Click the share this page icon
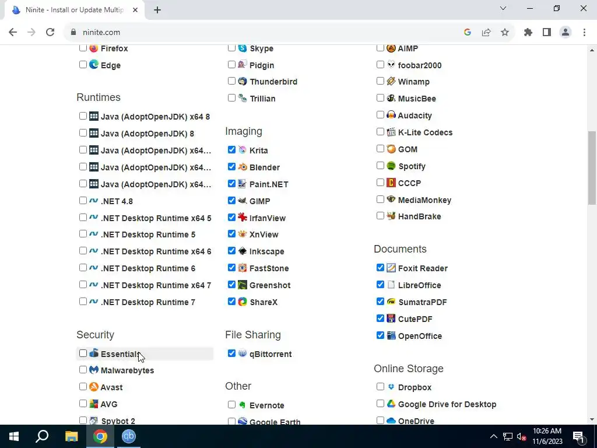This screenshot has width=597, height=448. click(x=486, y=33)
